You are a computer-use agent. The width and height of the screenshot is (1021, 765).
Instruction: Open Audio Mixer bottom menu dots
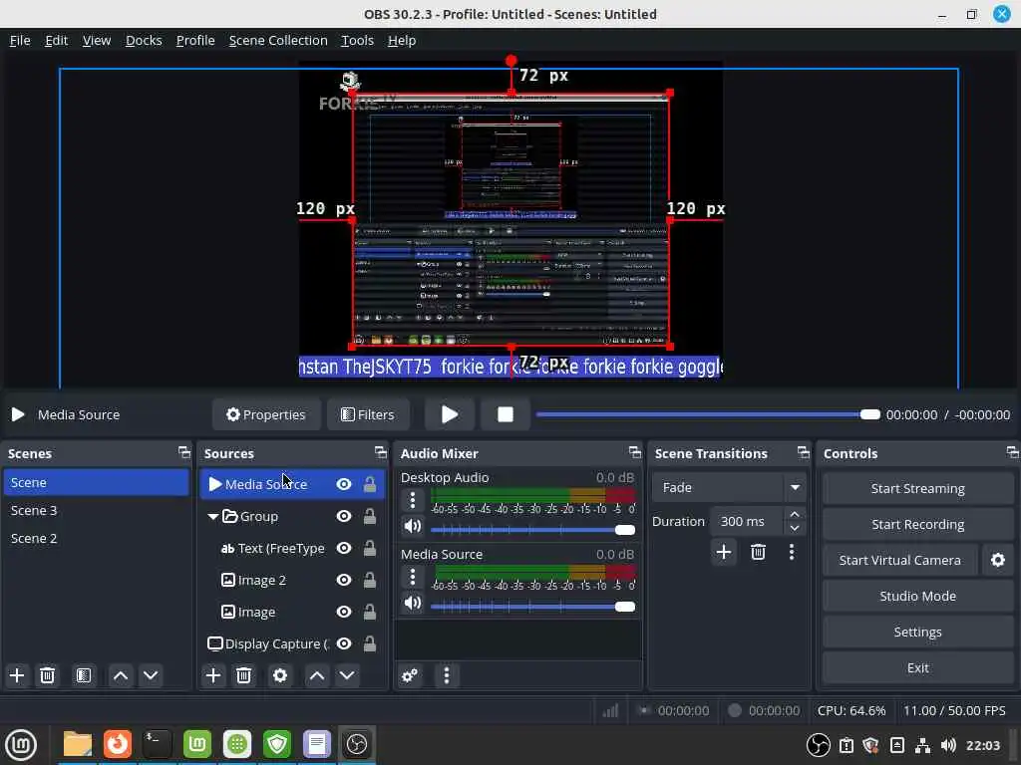click(x=446, y=675)
